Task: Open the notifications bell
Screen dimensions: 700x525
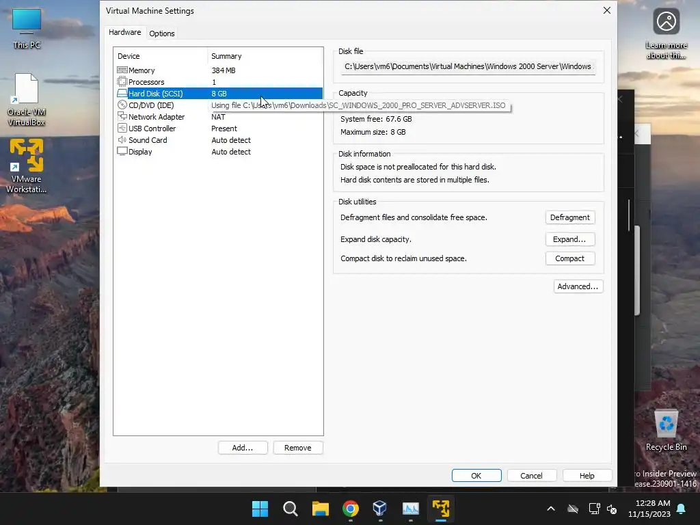Action: [682, 509]
